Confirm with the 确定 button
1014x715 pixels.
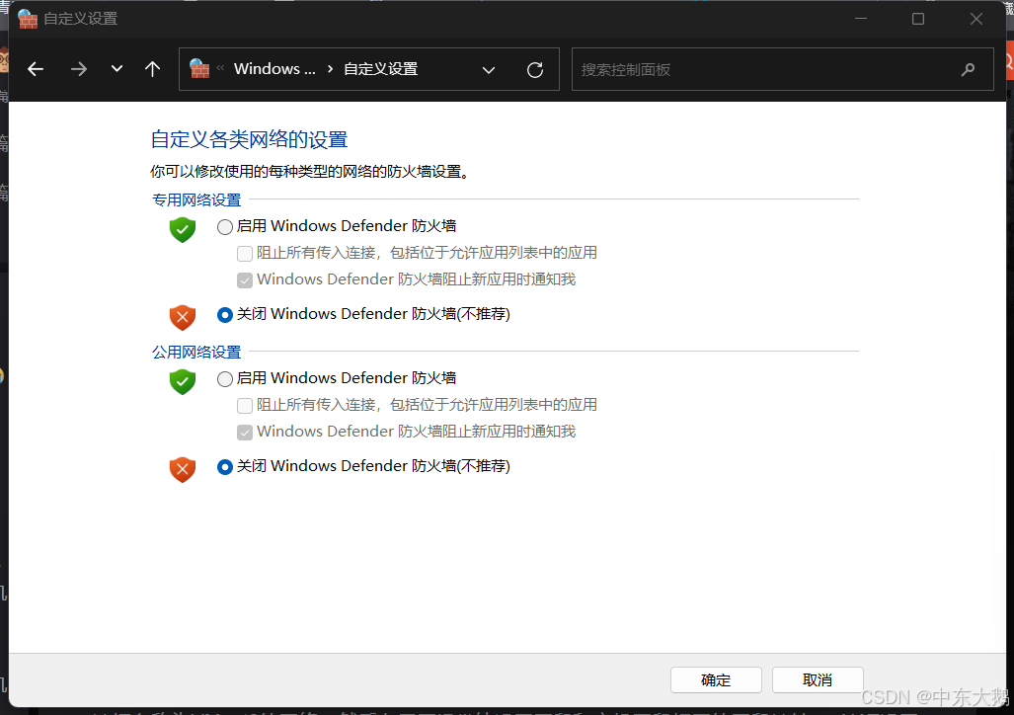[716, 680]
